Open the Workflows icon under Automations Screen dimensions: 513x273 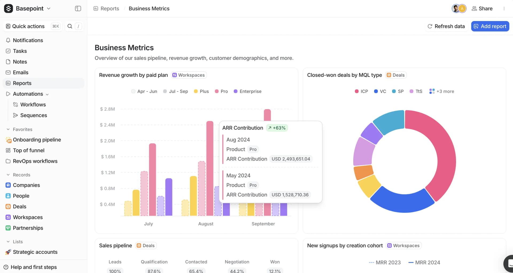coord(15,104)
